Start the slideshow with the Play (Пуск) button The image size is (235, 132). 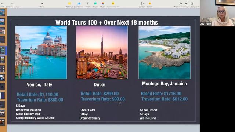[42, 3]
